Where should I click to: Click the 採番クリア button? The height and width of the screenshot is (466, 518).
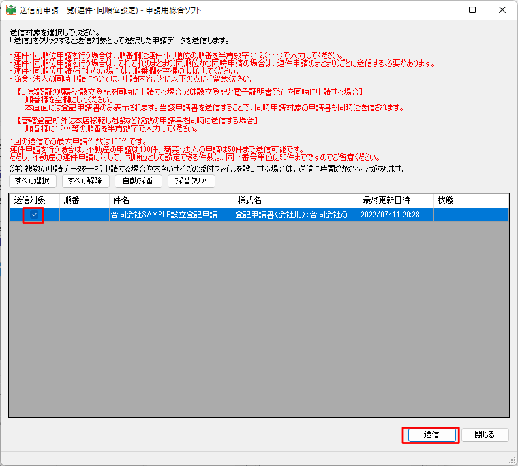191,181
